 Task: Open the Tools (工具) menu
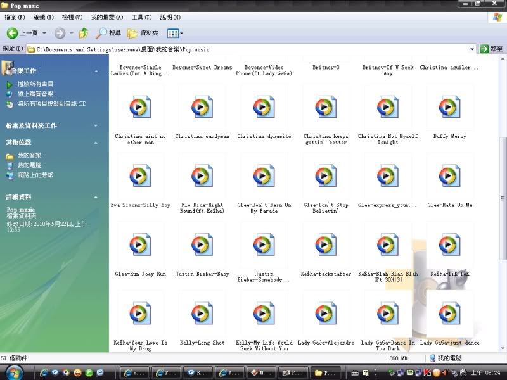141,17
